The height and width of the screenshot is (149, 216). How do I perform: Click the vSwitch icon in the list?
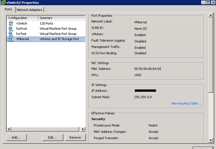(x=10, y=23)
